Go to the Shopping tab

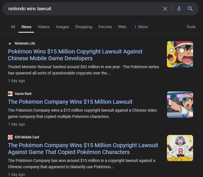(x=84, y=27)
